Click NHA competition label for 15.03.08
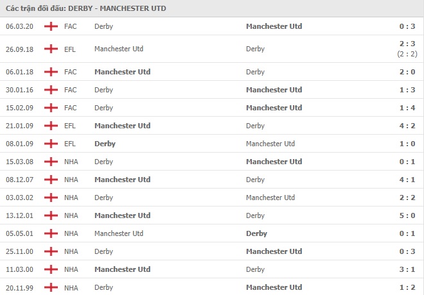This screenshot has width=424, height=295. 71,162
